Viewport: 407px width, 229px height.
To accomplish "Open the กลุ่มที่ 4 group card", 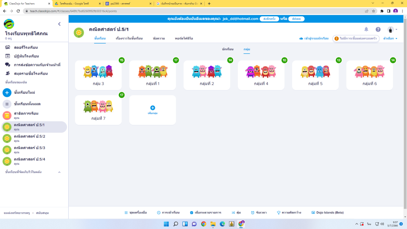I will (261, 75).
